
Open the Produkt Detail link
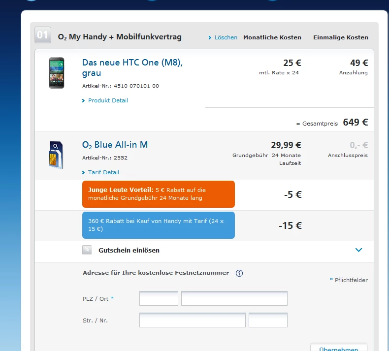pos(105,100)
